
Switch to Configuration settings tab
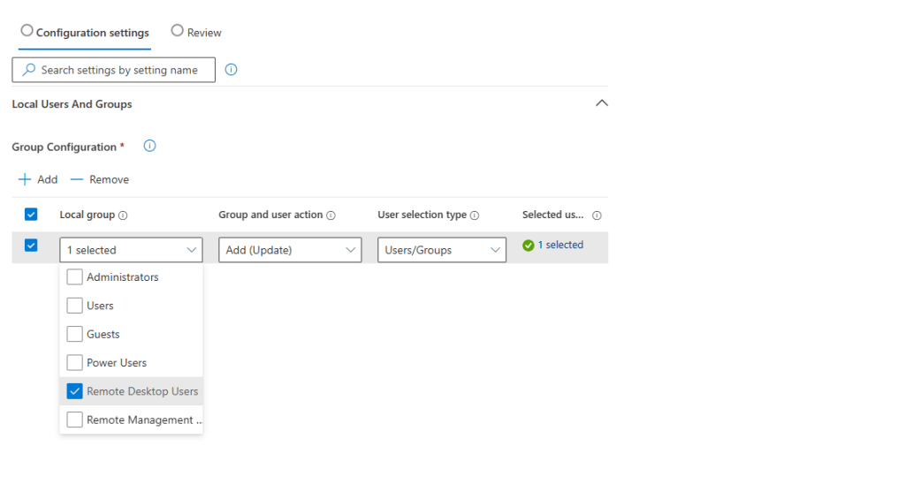click(x=85, y=33)
